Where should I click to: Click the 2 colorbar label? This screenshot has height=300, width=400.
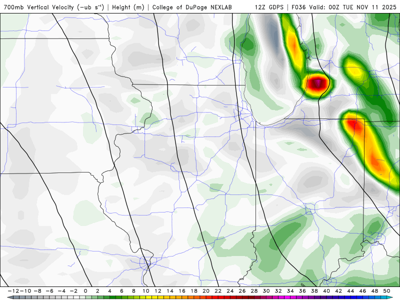point(97,291)
